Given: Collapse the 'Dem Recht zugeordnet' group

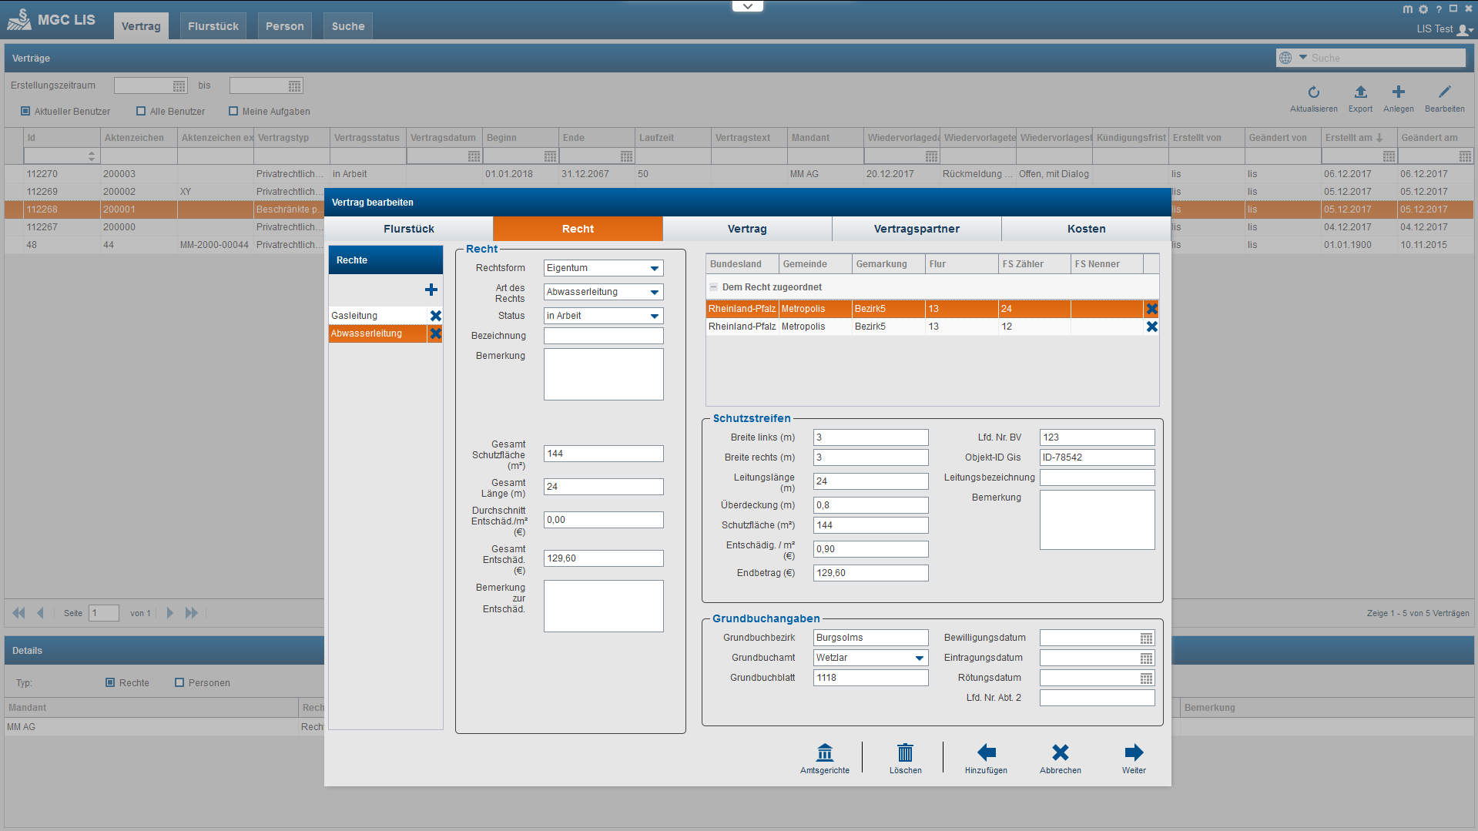Looking at the screenshot, I should pos(713,287).
